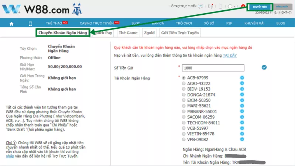Go to home via house icon
This screenshot has width=295, height=166.
pyautogui.click(x=11, y=24)
